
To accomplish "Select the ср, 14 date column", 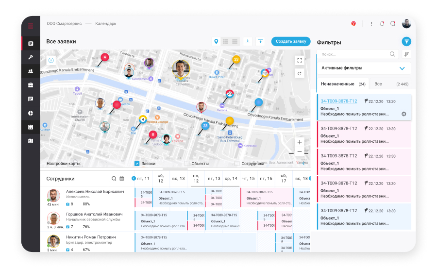I will (x=231, y=179).
